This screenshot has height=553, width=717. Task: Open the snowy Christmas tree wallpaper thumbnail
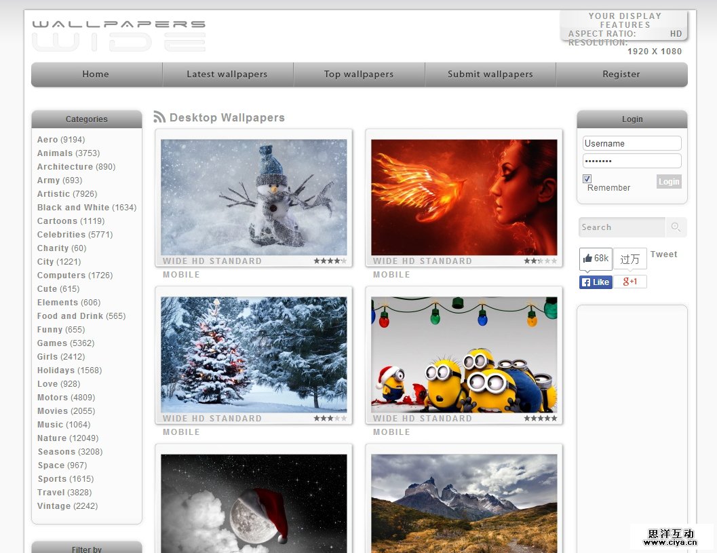[254, 354]
